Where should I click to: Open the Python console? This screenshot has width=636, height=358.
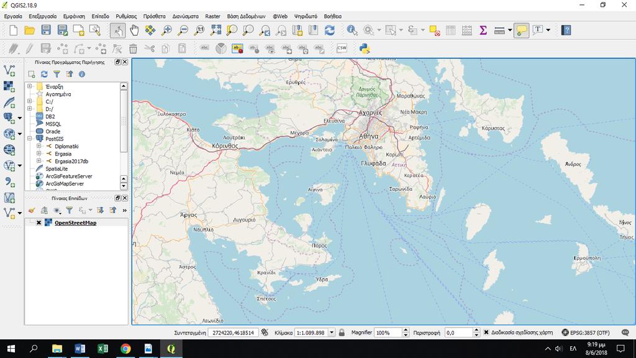click(x=365, y=48)
